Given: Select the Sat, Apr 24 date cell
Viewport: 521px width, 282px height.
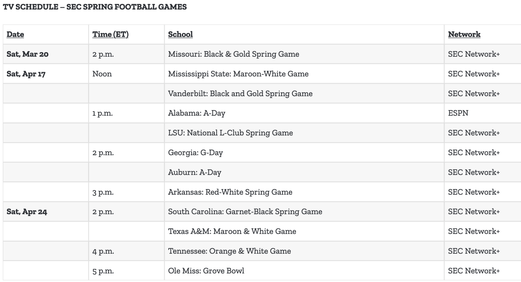Looking at the screenshot, I should pos(27,212).
